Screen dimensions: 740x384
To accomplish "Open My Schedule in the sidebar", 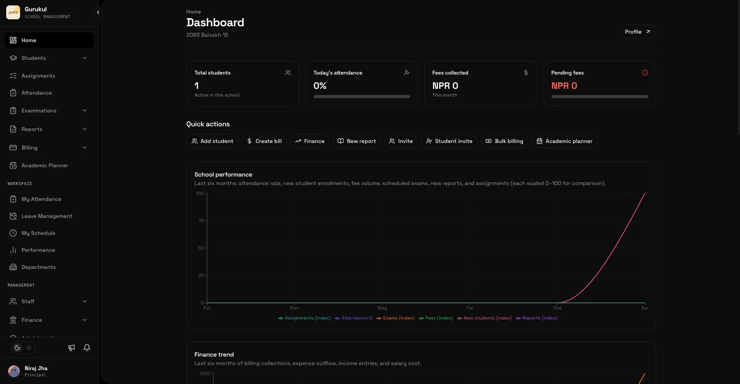I will 49,233.
